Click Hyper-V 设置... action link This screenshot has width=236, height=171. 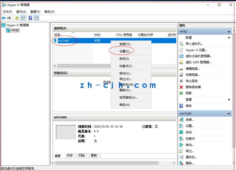coord(196,50)
